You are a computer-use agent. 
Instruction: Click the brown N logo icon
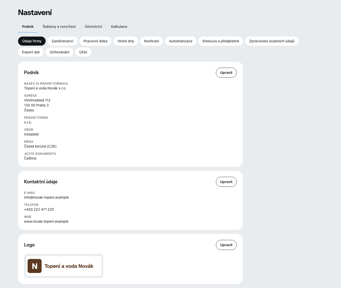point(35,266)
